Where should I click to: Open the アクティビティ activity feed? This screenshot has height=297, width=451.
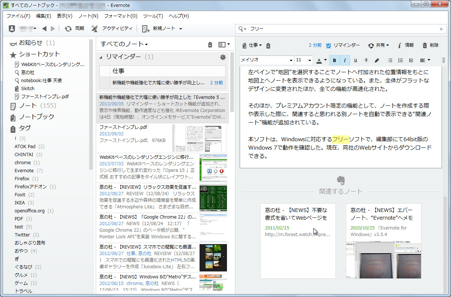[x=112, y=28]
